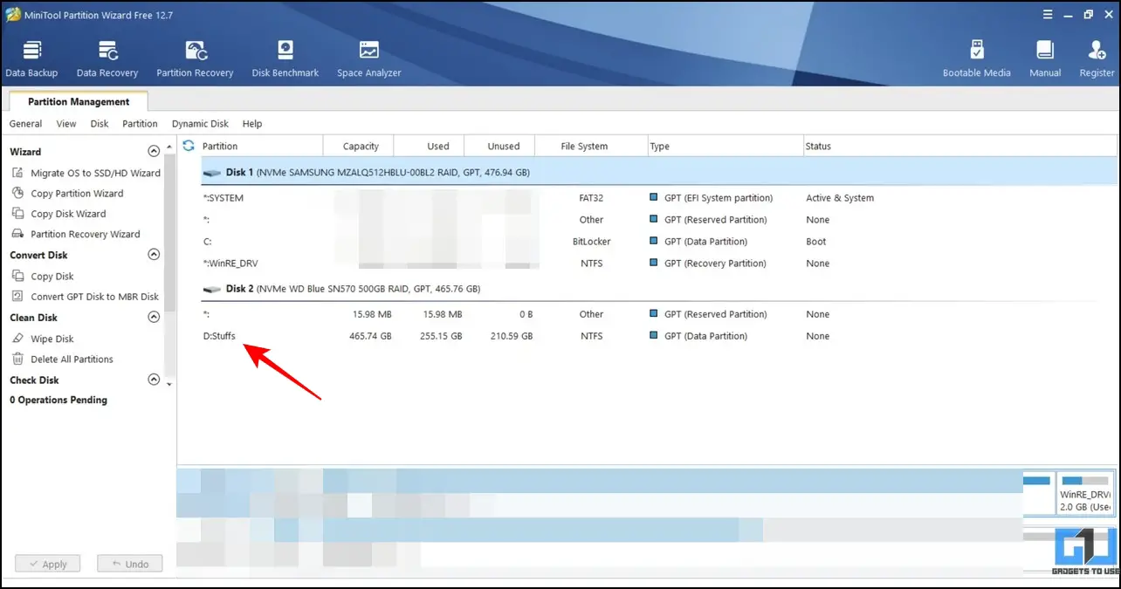Open the Dynamic Disk menu
The width and height of the screenshot is (1121, 589).
click(x=200, y=124)
